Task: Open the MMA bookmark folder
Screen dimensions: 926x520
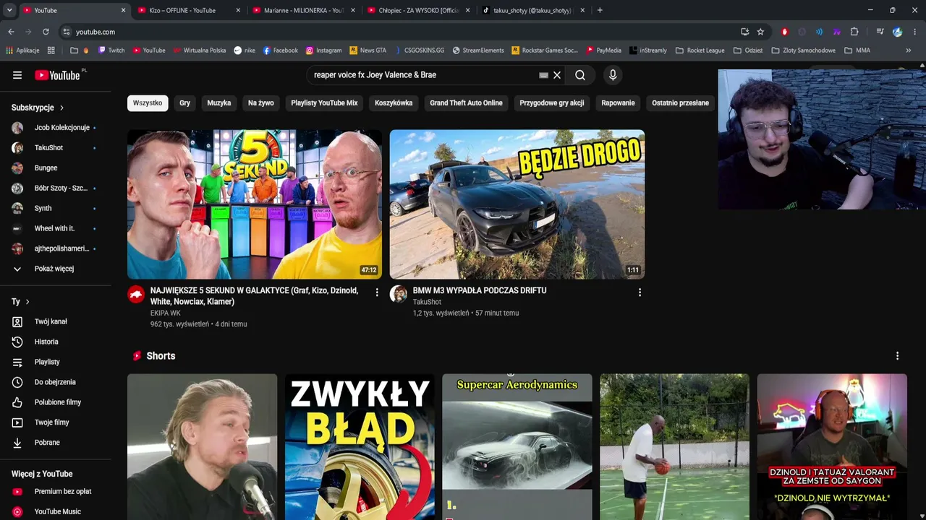Action: tap(857, 51)
